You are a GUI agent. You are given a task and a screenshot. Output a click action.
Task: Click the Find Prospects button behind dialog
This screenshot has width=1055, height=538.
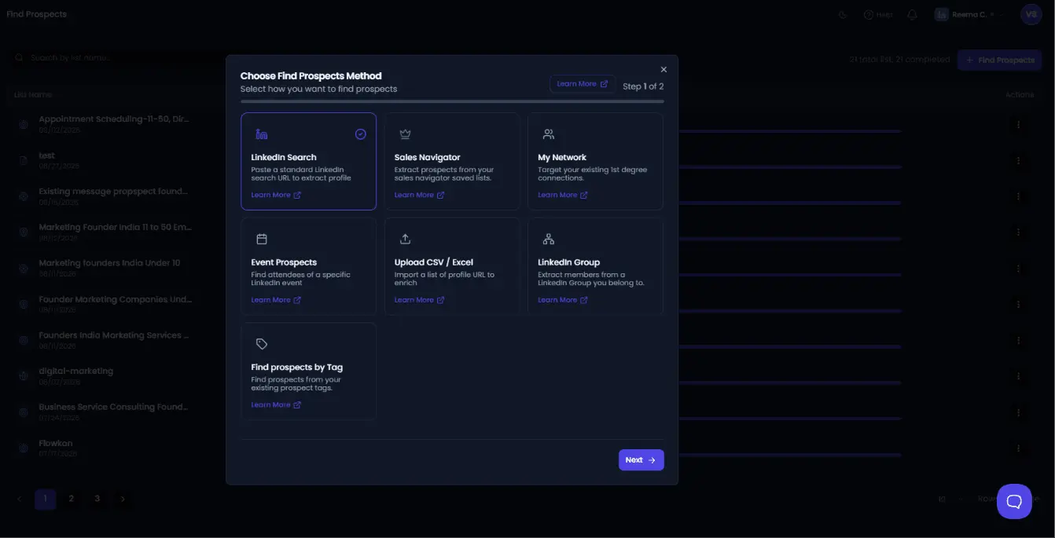tap(999, 60)
